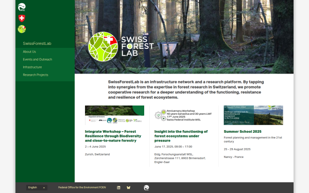Click 'Forest planning and management in the 21st century' text
Image resolution: width=309 pixels, height=193 pixels.
[253, 139]
